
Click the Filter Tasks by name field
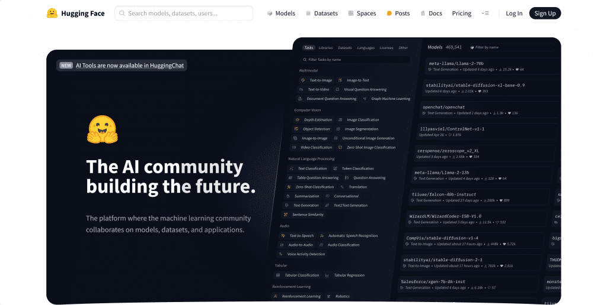pyautogui.click(x=356, y=60)
